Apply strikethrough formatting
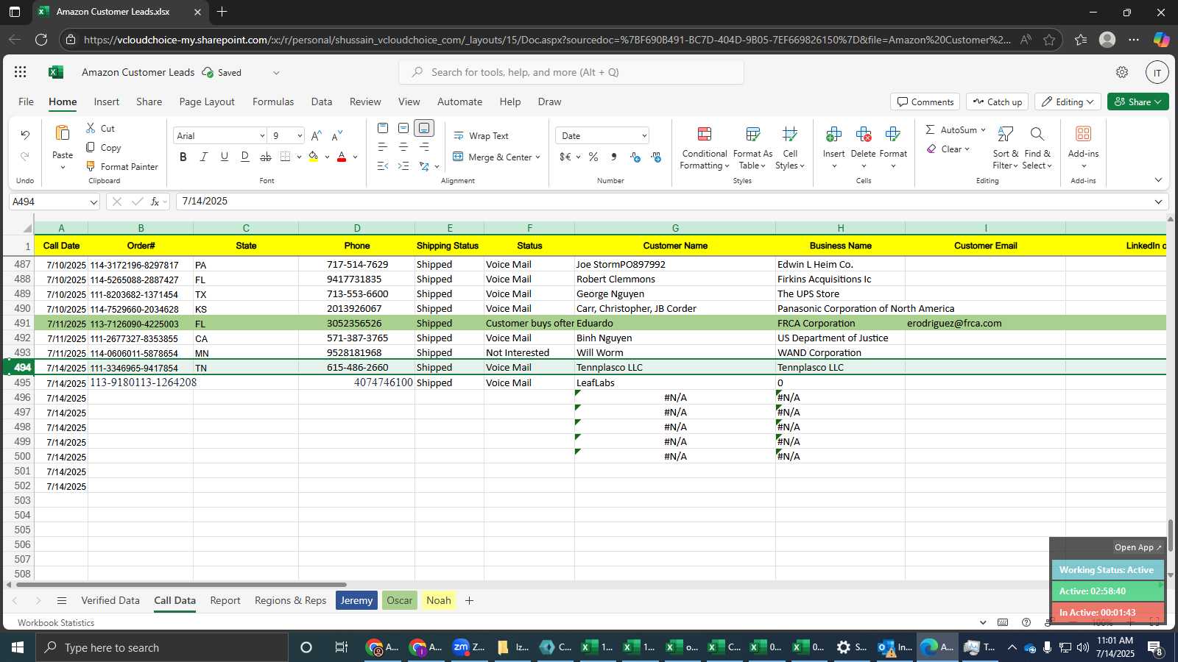Viewport: 1178px width, 662px height. pos(266,157)
